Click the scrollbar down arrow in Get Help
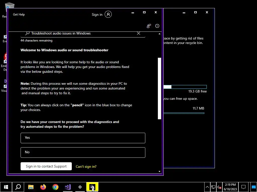257x192 pixels. coord(159,171)
